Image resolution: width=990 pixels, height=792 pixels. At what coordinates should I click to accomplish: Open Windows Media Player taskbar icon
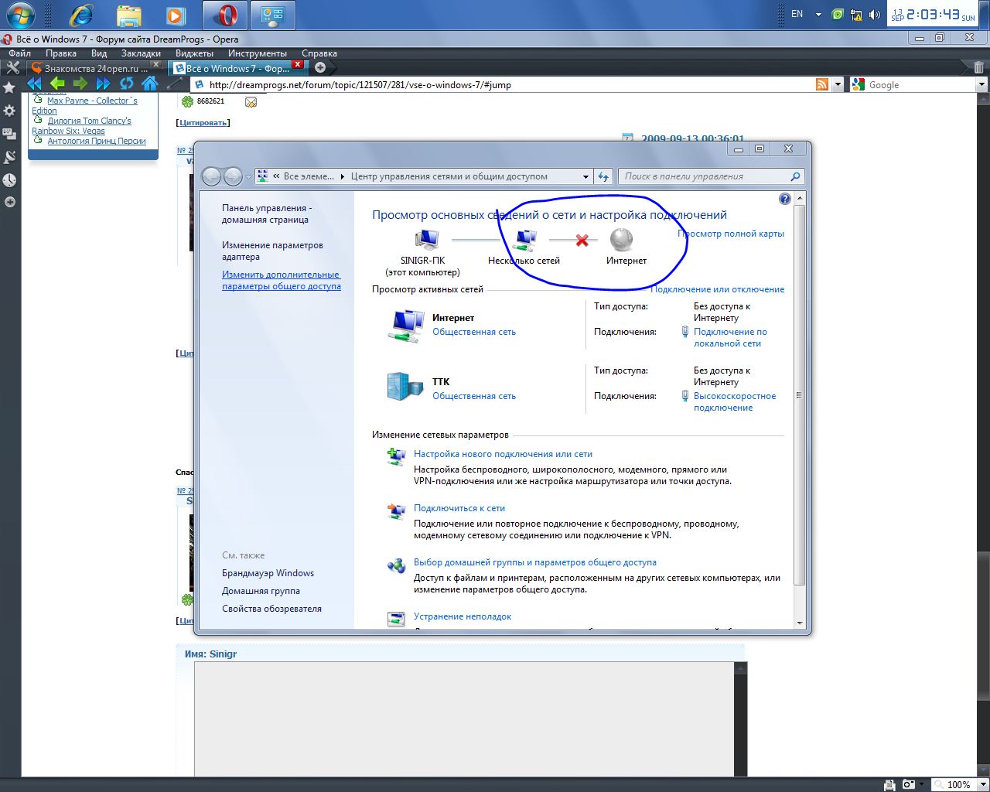tap(176, 15)
